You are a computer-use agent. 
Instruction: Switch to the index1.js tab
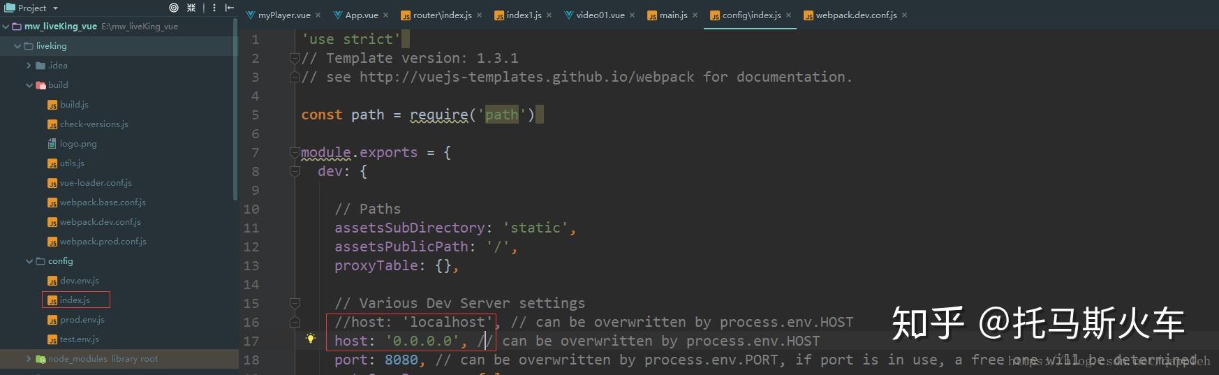524,15
